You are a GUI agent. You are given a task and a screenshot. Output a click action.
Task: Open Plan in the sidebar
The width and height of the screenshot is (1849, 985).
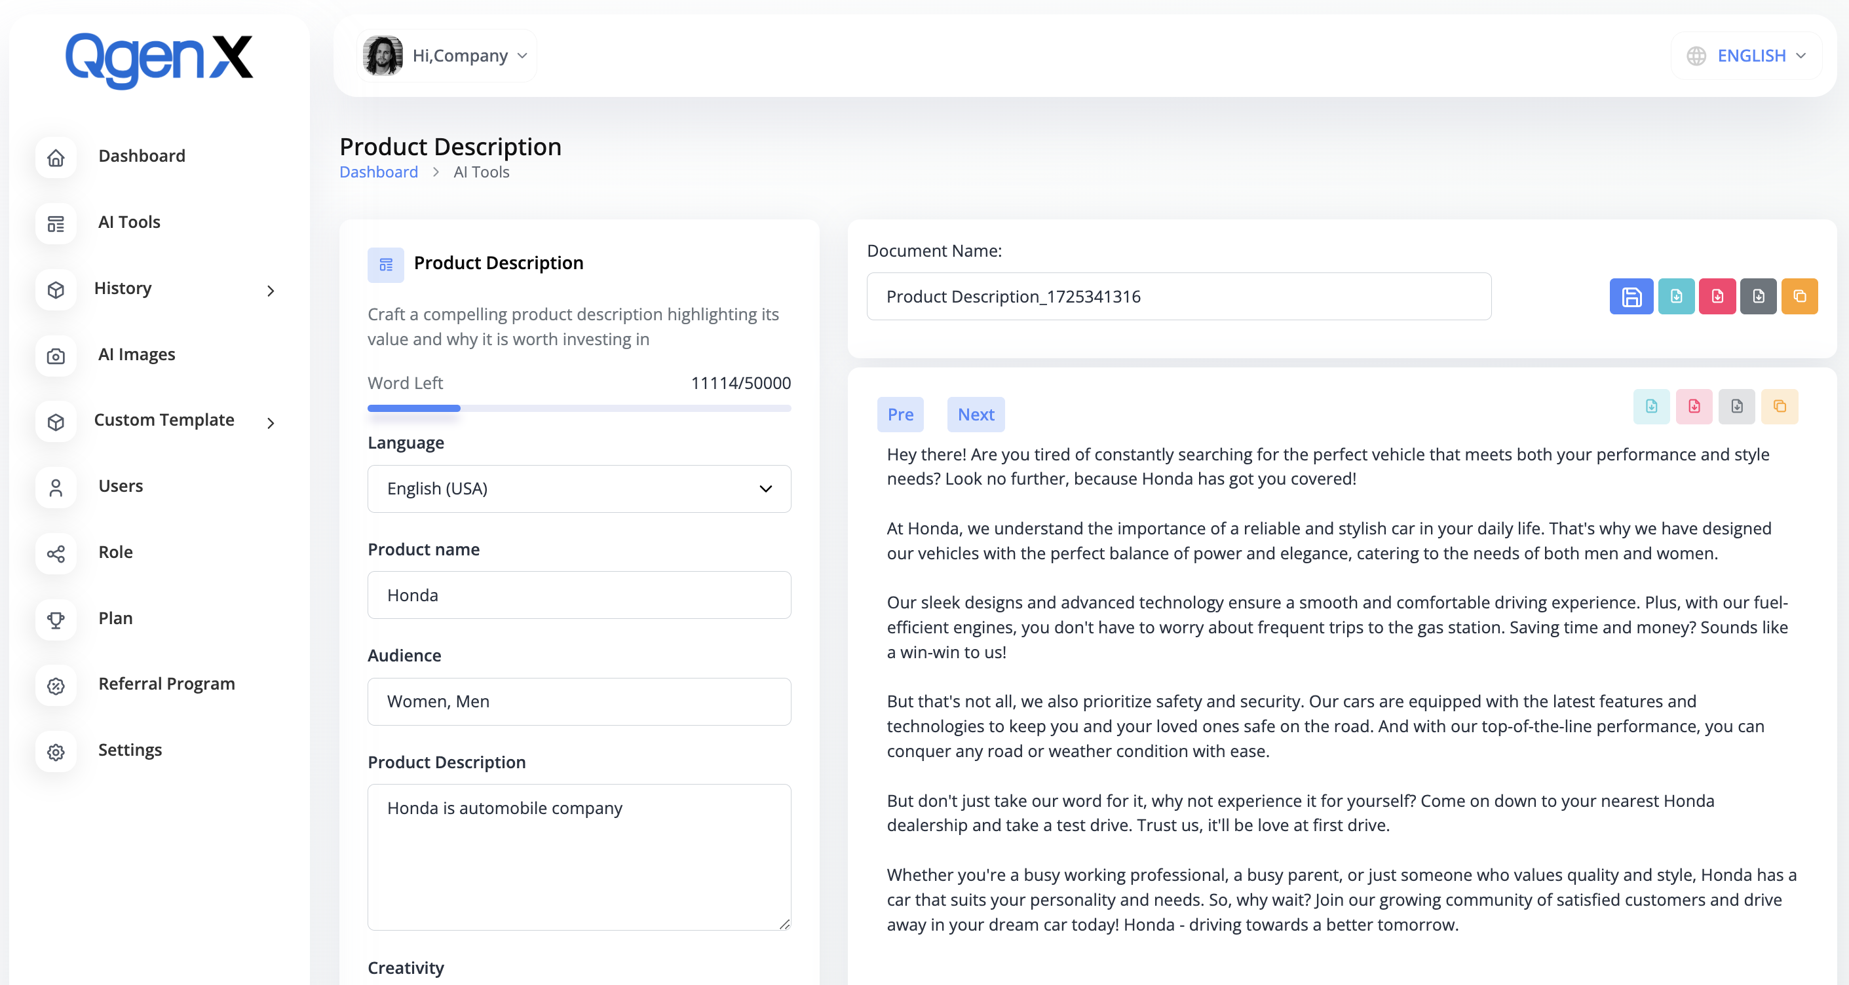(x=115, y=618)
